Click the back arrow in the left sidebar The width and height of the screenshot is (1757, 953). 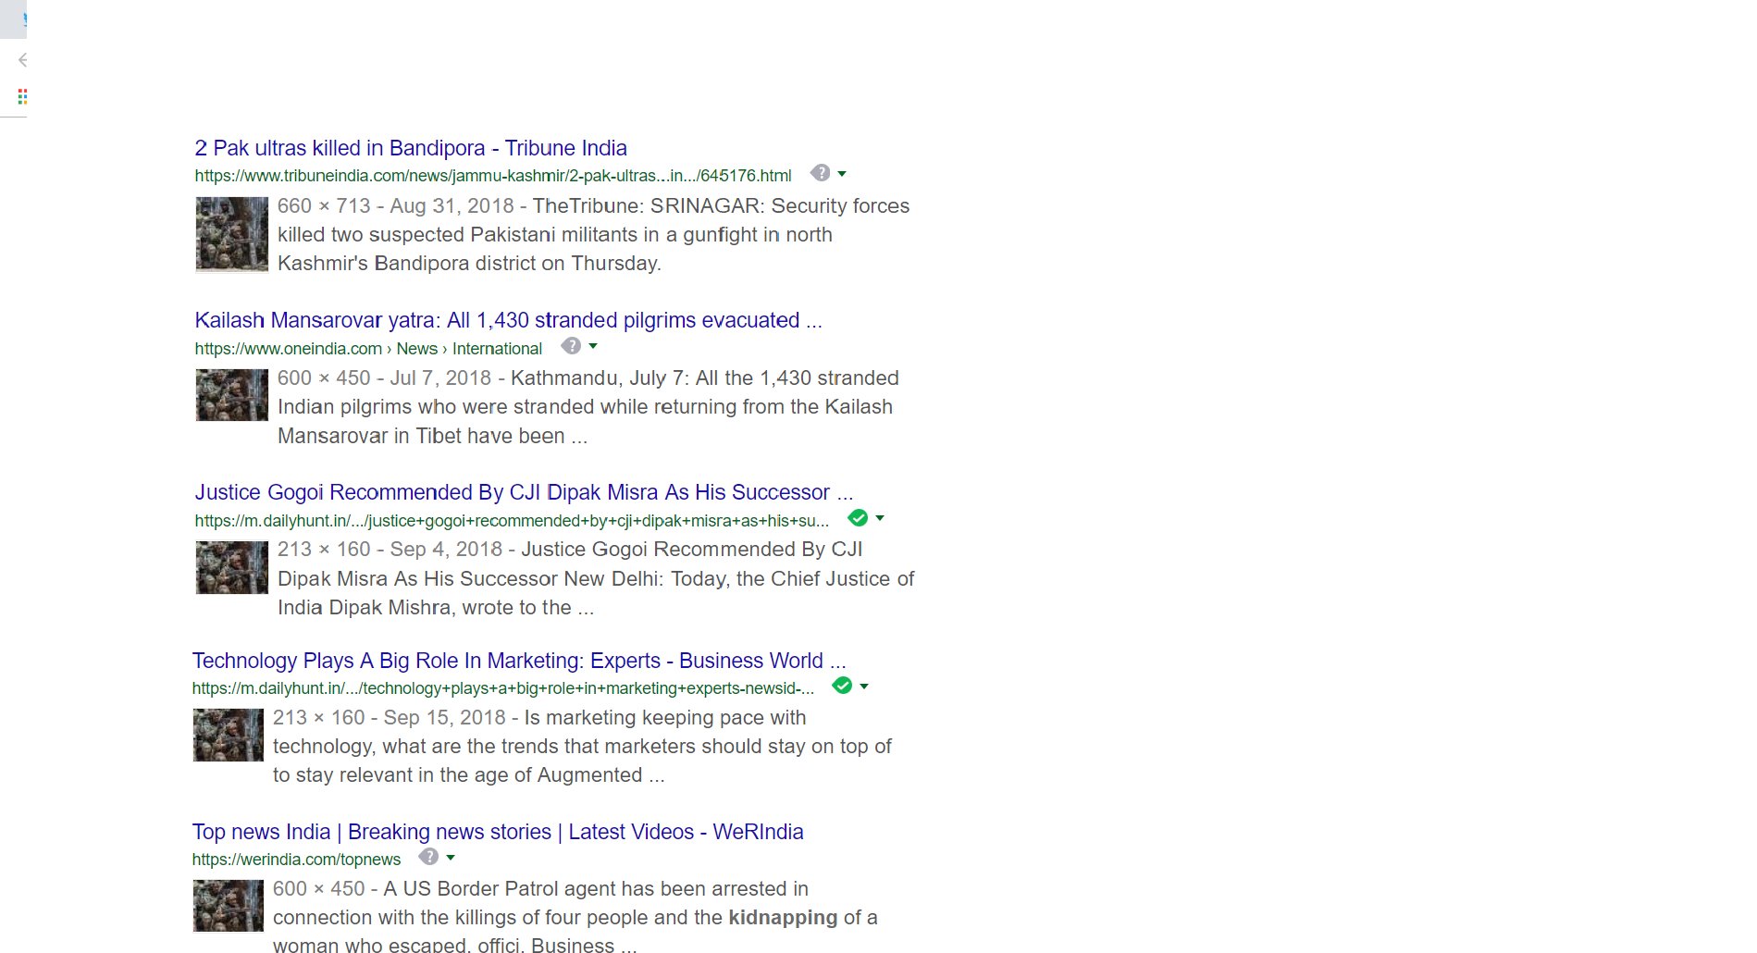click(22, 60)
